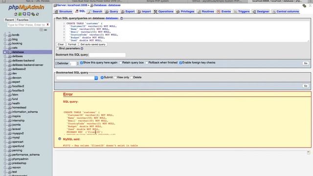Expand the phpmyadmin database node
This screenshot has width=313, height=176.
(x=5, y=159)
